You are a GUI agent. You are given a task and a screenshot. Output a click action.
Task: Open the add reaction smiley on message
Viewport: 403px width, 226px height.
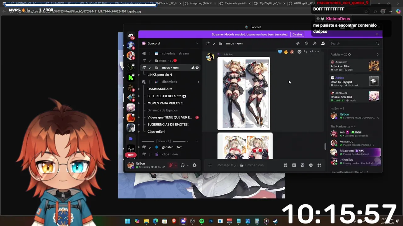click(x=299, y=52)
